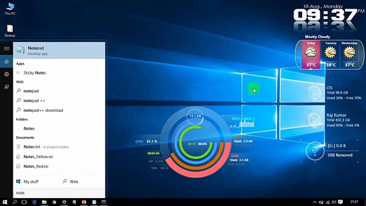Show hidden system tray icons
This screenshot has width=366, height=206.
(315, 202)
